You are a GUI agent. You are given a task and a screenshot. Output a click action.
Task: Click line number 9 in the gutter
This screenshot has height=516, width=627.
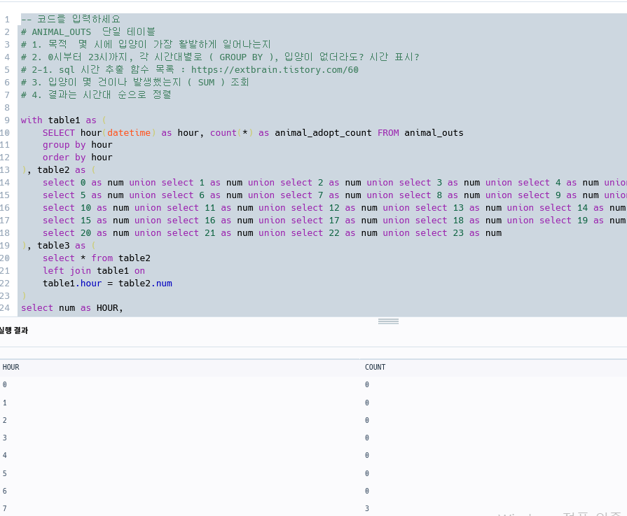coord(7,120)
